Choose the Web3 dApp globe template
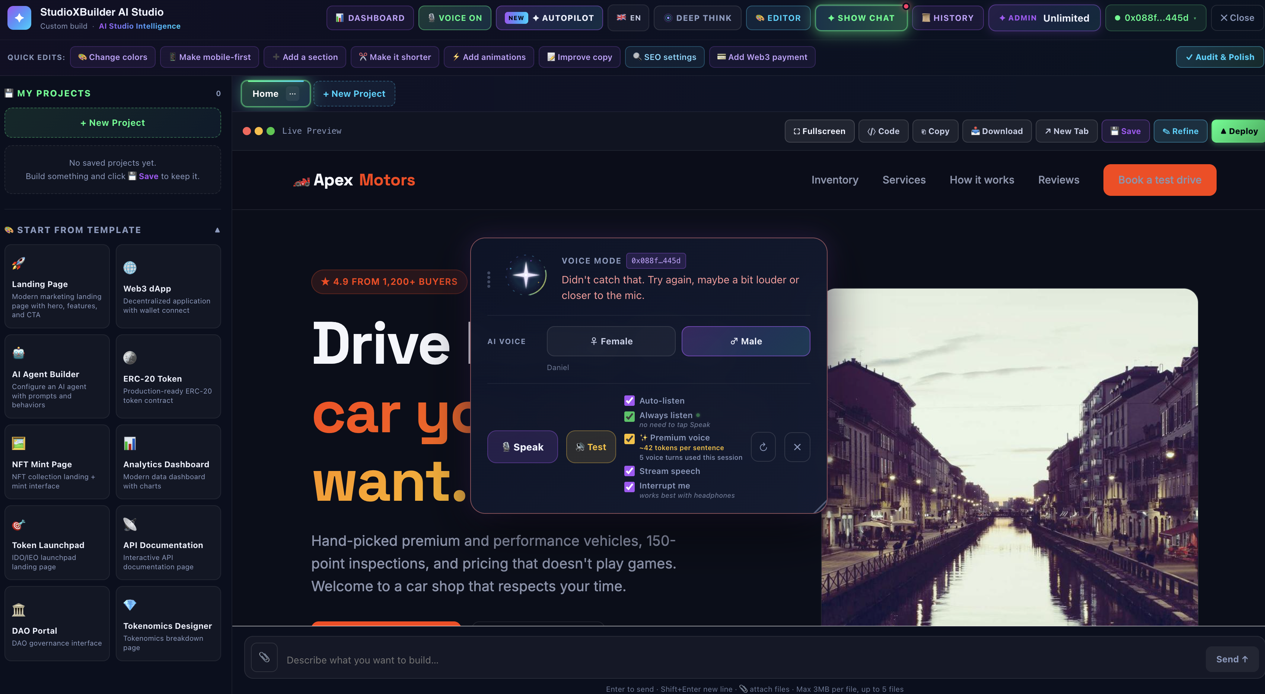Screen dimensions: 1265x694 point(168,286)
